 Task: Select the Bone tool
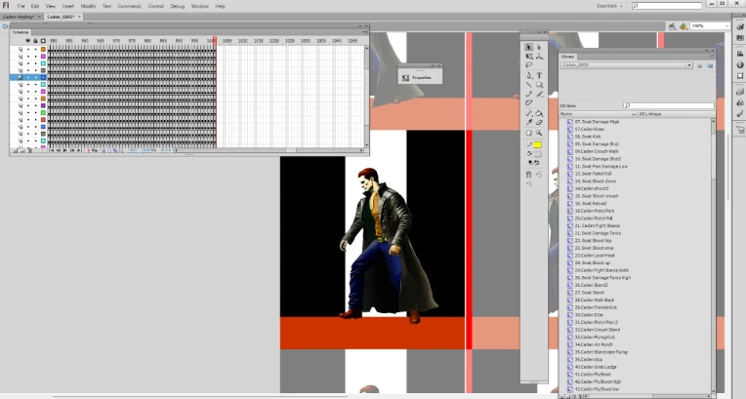pyautogui.click(x=528, y=113)
